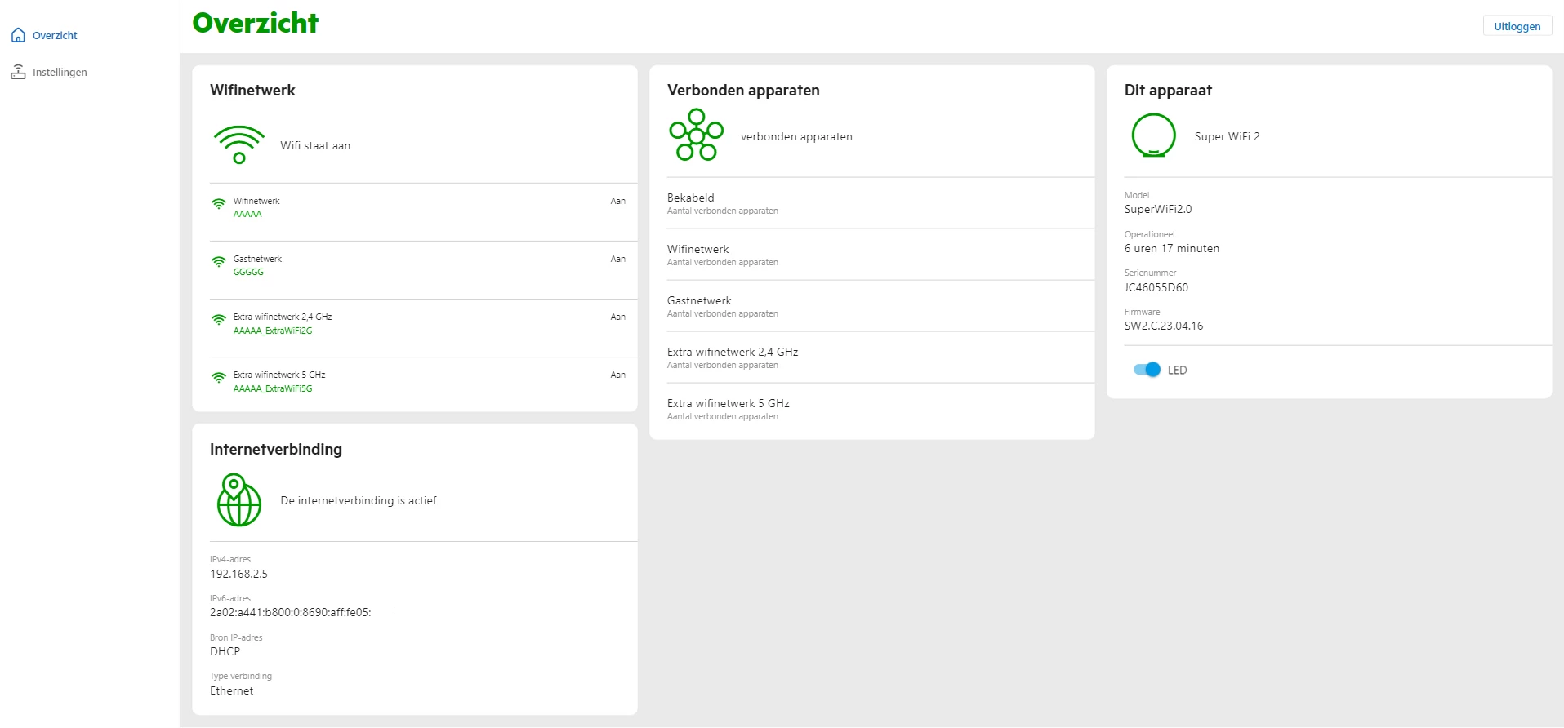Open Gastnetwerk row under Verbonden apparaten
Viewport: 1564px width, 728px height.
(880, 306)
